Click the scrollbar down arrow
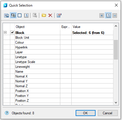This screenshot has width=122, height=120. tap(116, 103)
